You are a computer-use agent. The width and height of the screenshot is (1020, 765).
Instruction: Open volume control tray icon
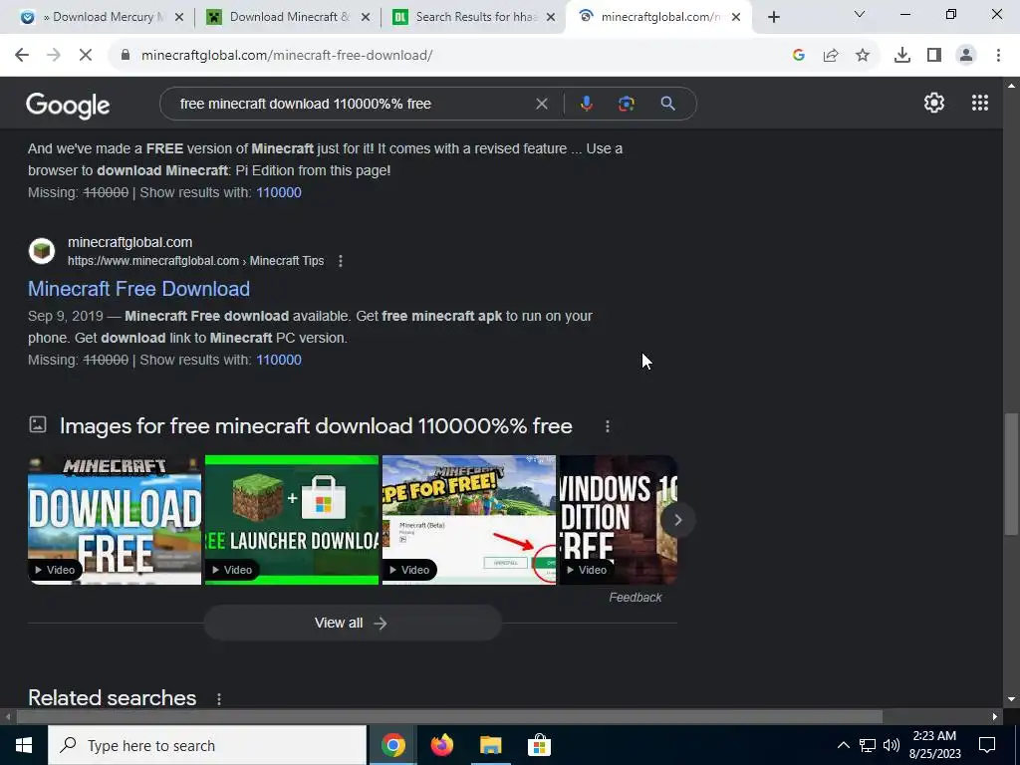892,745
